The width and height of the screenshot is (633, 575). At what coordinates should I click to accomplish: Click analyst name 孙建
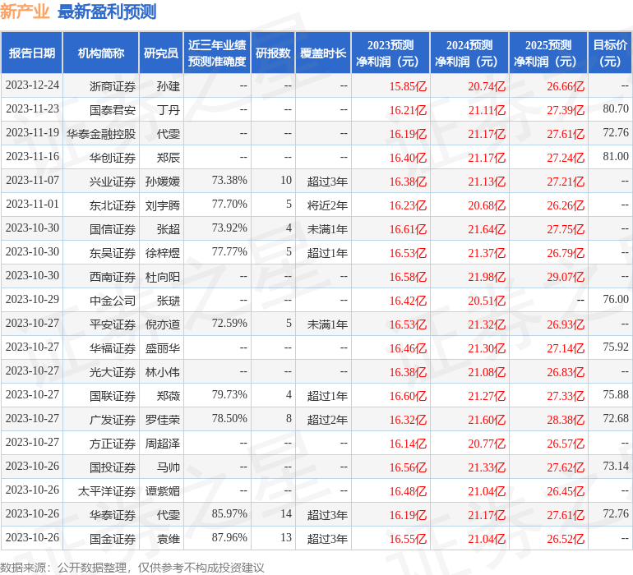pyautogui.click(x=168, y=86)
